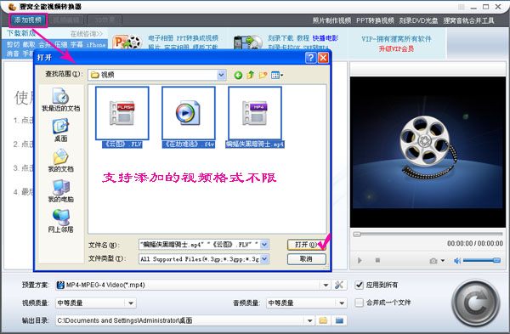Image resolution: width=510 pixels, height=334 pixels.
Task: Open preset settings wrench icon
Action: pos(339,285)
